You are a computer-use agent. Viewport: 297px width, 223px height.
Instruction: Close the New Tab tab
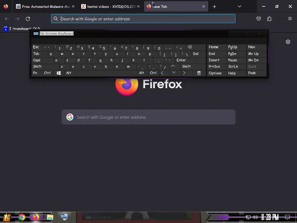204,6
